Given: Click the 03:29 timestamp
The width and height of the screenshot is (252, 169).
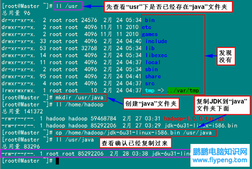Looking at the screenshot, I should (153, 126).
